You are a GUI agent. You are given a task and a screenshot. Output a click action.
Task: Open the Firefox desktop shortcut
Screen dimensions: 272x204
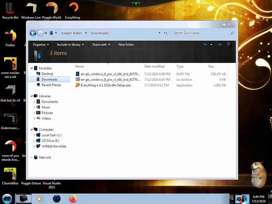tap(10, 38)
